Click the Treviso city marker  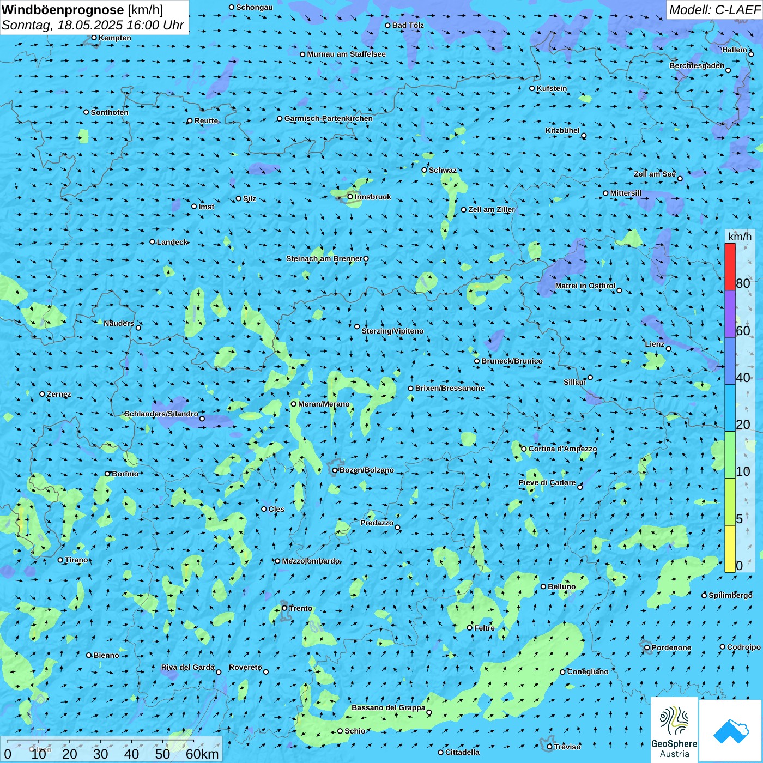coord(550,747)
